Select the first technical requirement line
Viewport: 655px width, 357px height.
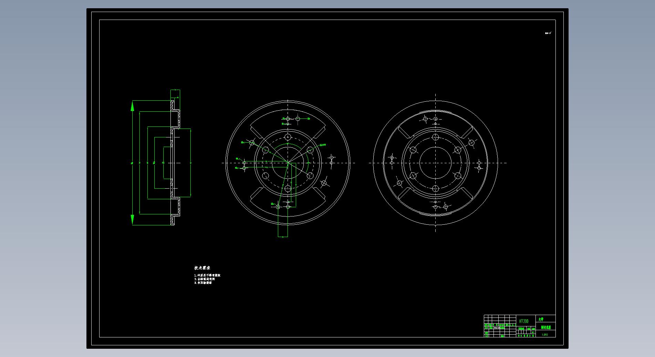(207, 275)
